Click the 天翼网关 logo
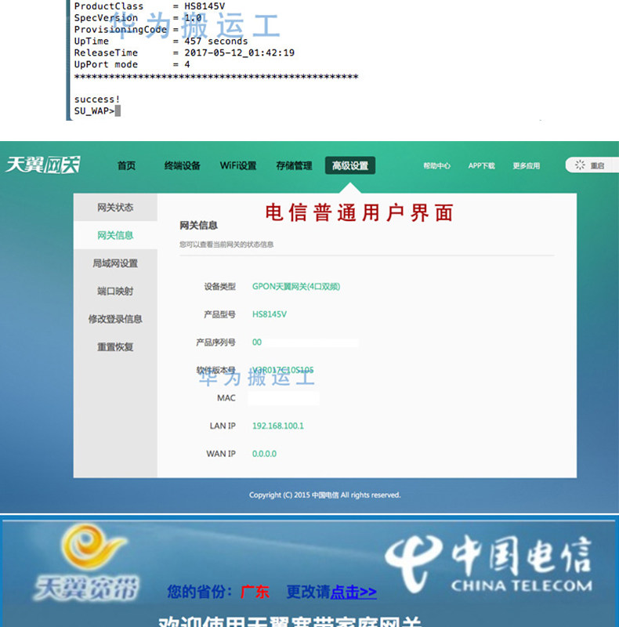Image resolution: width=619 pixels, height=627 pixels. pyautogui.click(x=43, y=165)
